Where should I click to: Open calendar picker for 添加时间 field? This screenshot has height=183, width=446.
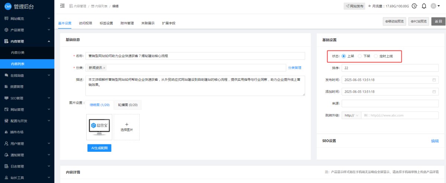pyautogui.click(x=434, y=91)
